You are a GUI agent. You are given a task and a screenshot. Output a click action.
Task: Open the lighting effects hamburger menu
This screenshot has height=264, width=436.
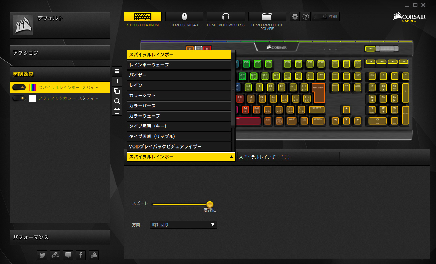[x=117, y=71]
